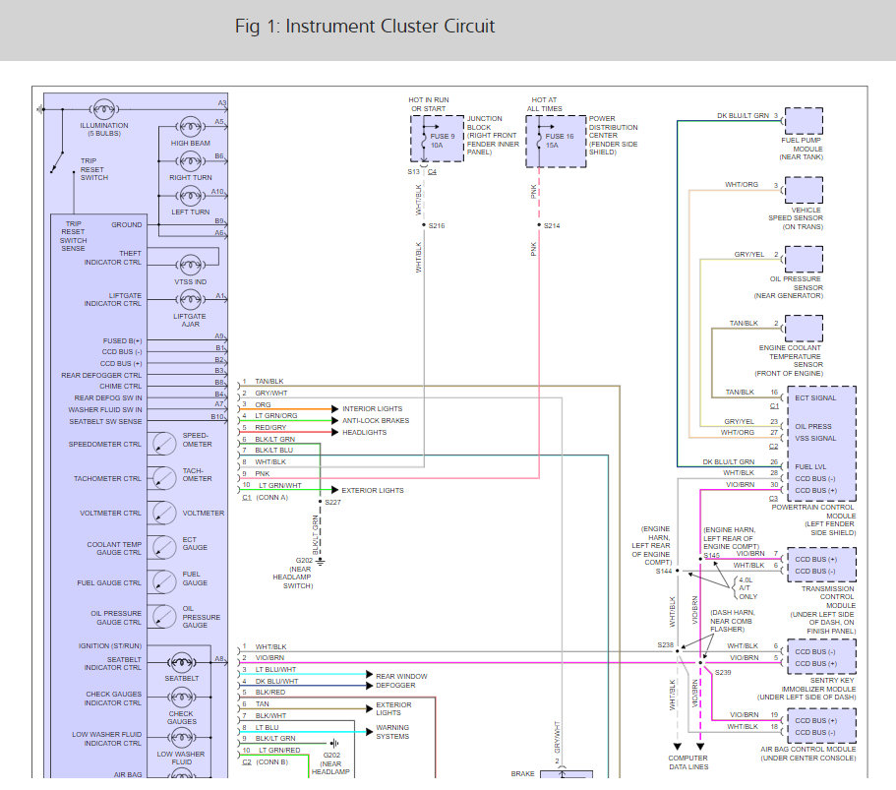Click the Fig 1 Instrument Cluster Circuit title
This screenshot has width=896, height=790.
[365, 27]
